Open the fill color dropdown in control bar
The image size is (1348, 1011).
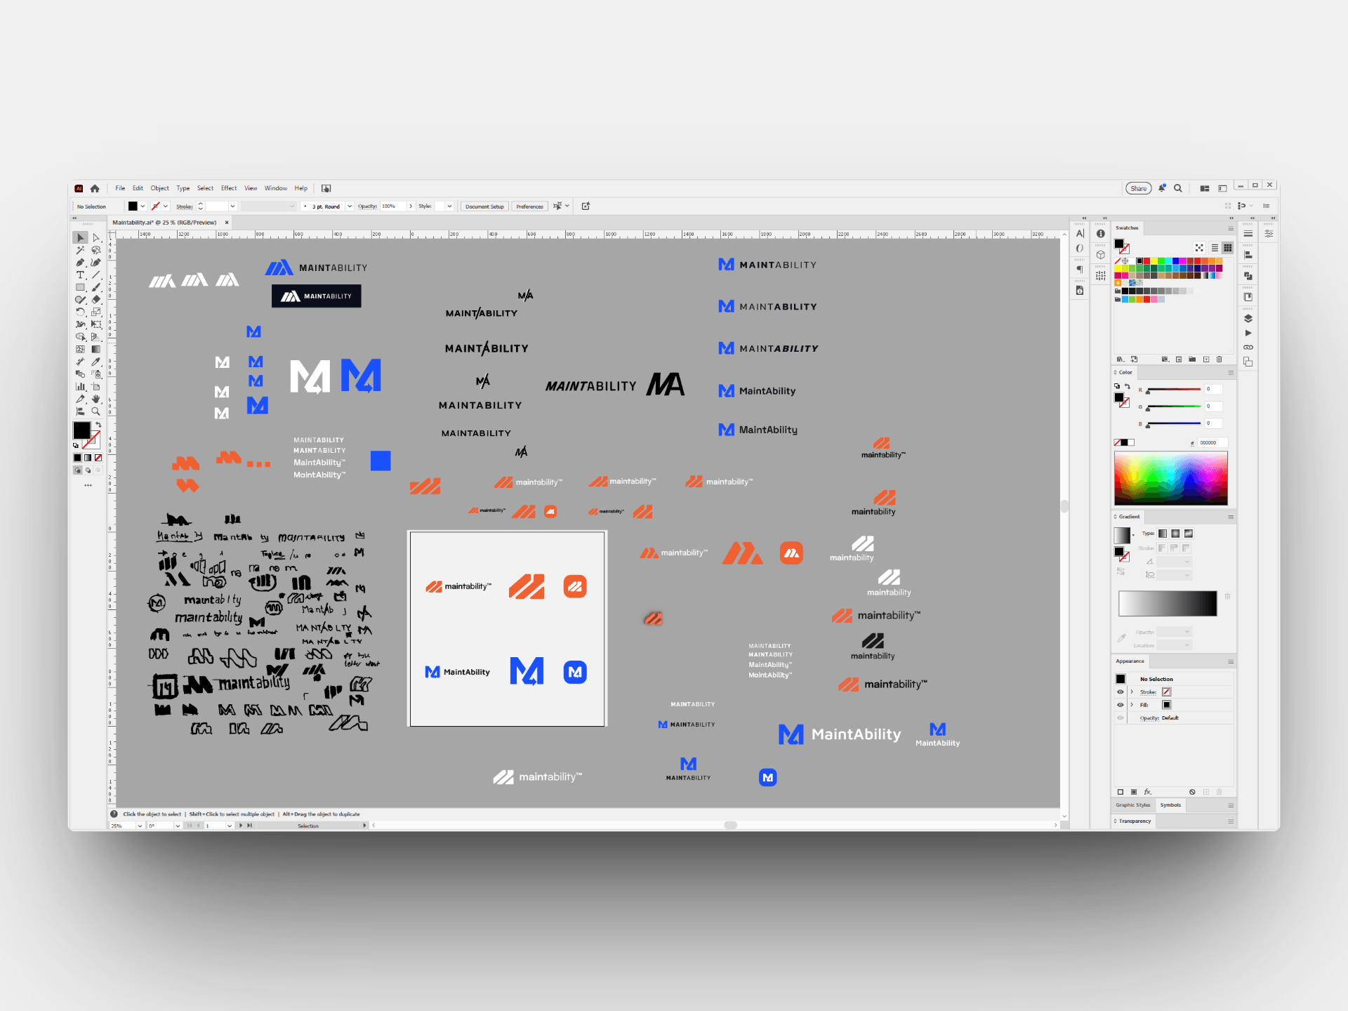[x=143, y=206]
